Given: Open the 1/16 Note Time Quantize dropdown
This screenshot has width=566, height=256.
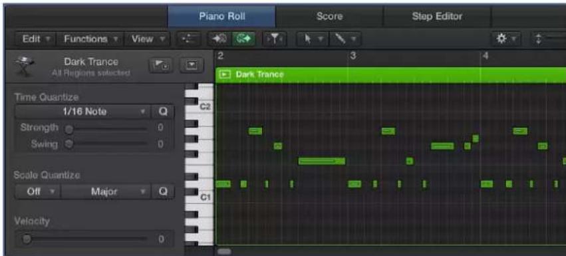Looking at the screenshot, I should point(83,112).
